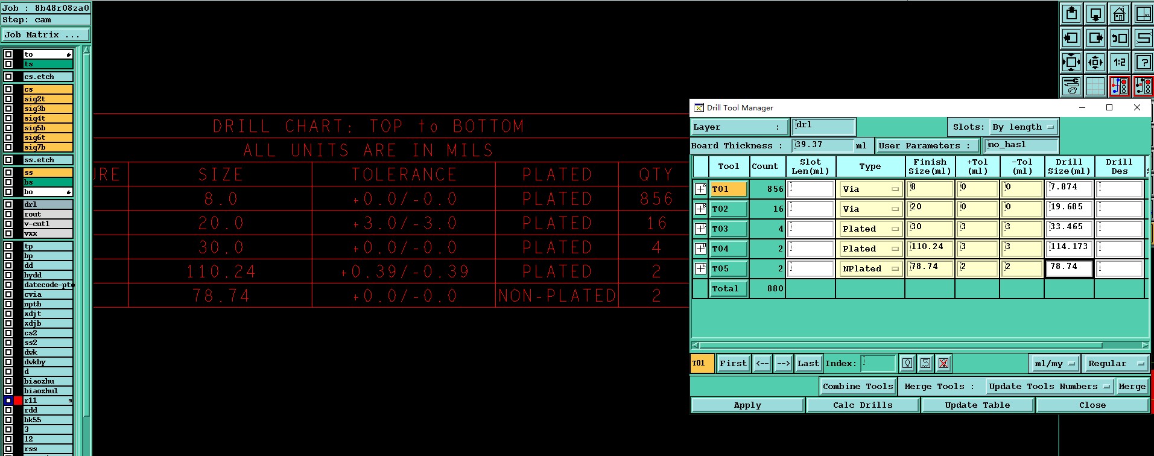Image resolution: width=1154 pixels, height=456 pixels.
Task: Click the light bulb highlight icon
Action: 907,363
